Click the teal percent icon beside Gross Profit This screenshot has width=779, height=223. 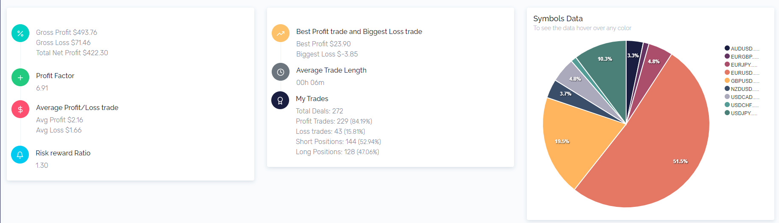pyautogui.click(x=20, y=33)
